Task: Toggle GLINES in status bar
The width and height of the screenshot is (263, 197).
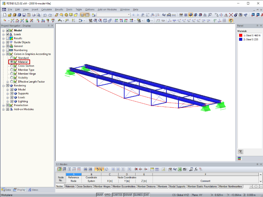Action: tap(138, 195)
